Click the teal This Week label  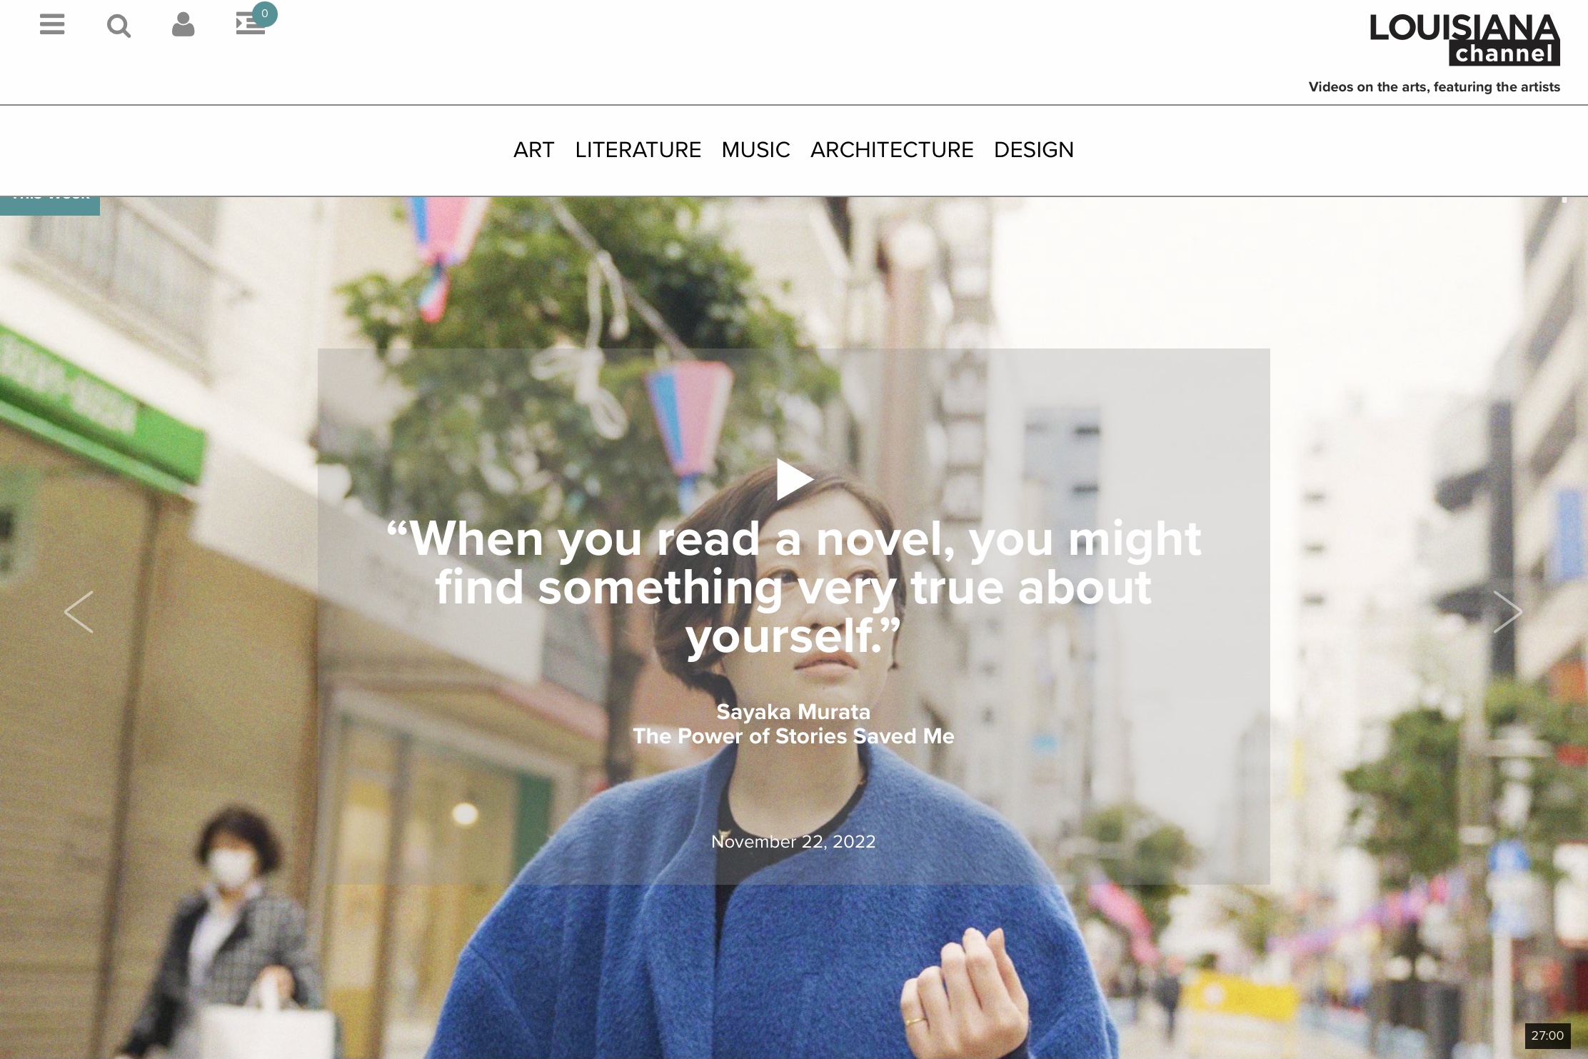point(50,206)
